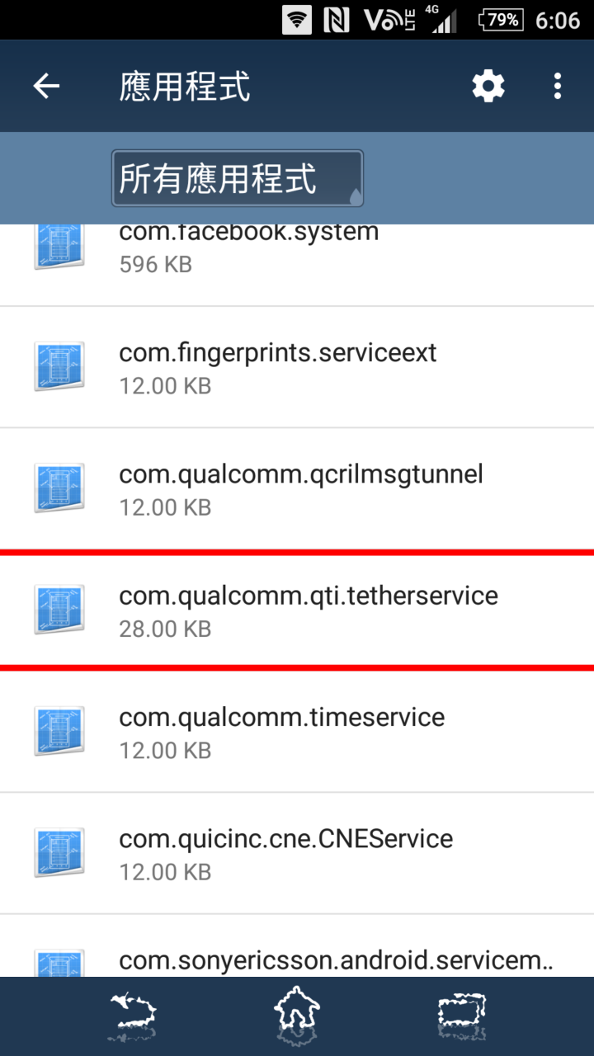Tap the recent apps navigation icon
The width and height of the screenshot is (594, 1056).
461,1016
